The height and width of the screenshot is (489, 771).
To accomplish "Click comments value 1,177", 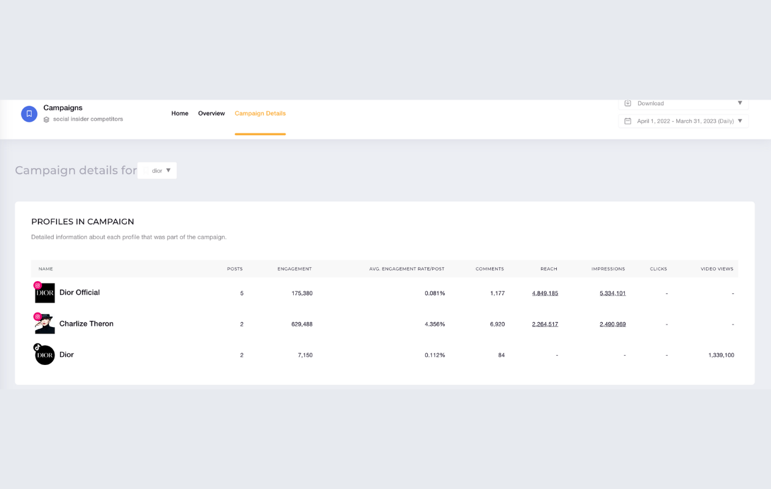I will 497,293.
